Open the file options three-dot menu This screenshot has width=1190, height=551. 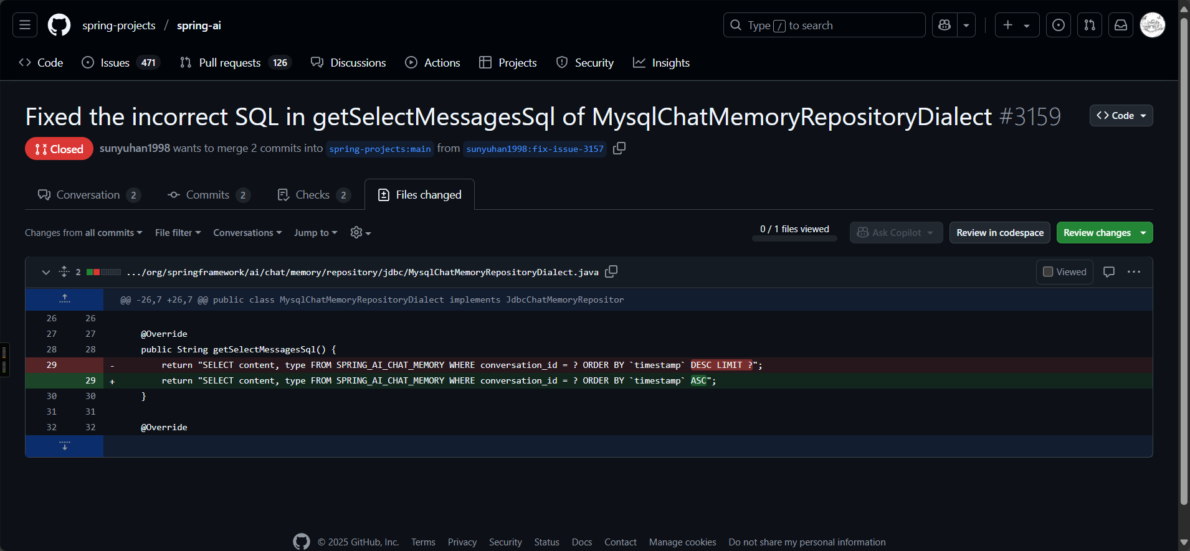point(1133,272)
